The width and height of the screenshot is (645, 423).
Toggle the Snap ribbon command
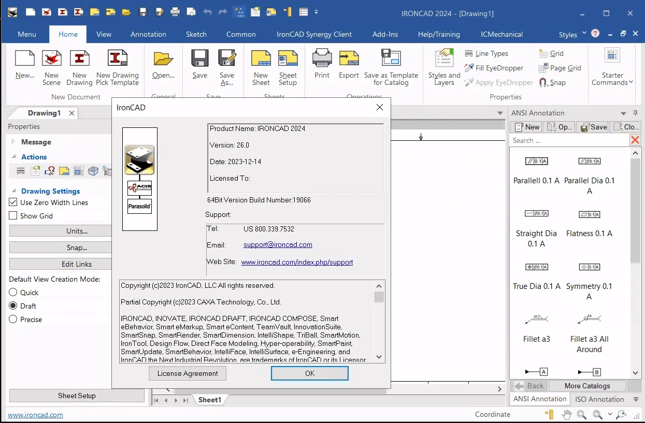(552, 82)
